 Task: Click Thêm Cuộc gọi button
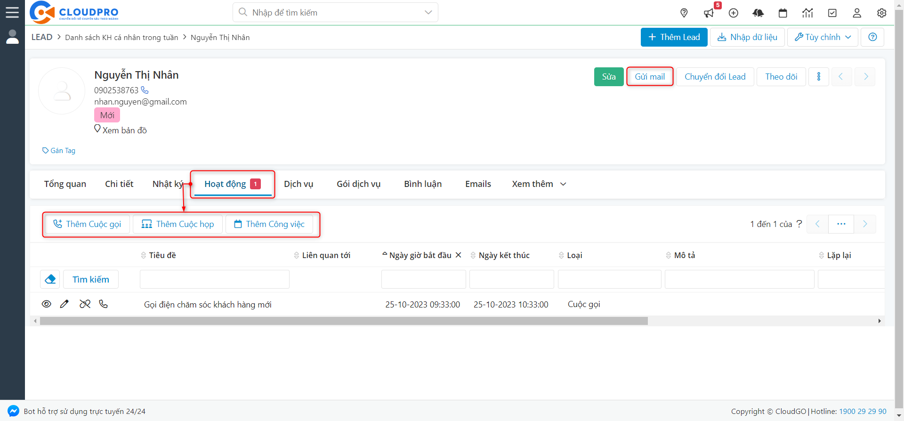coord(87,224)
